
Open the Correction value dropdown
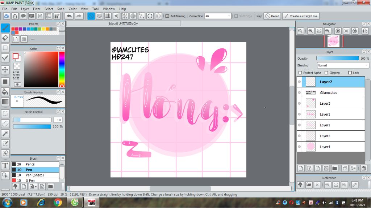point(229,16)
